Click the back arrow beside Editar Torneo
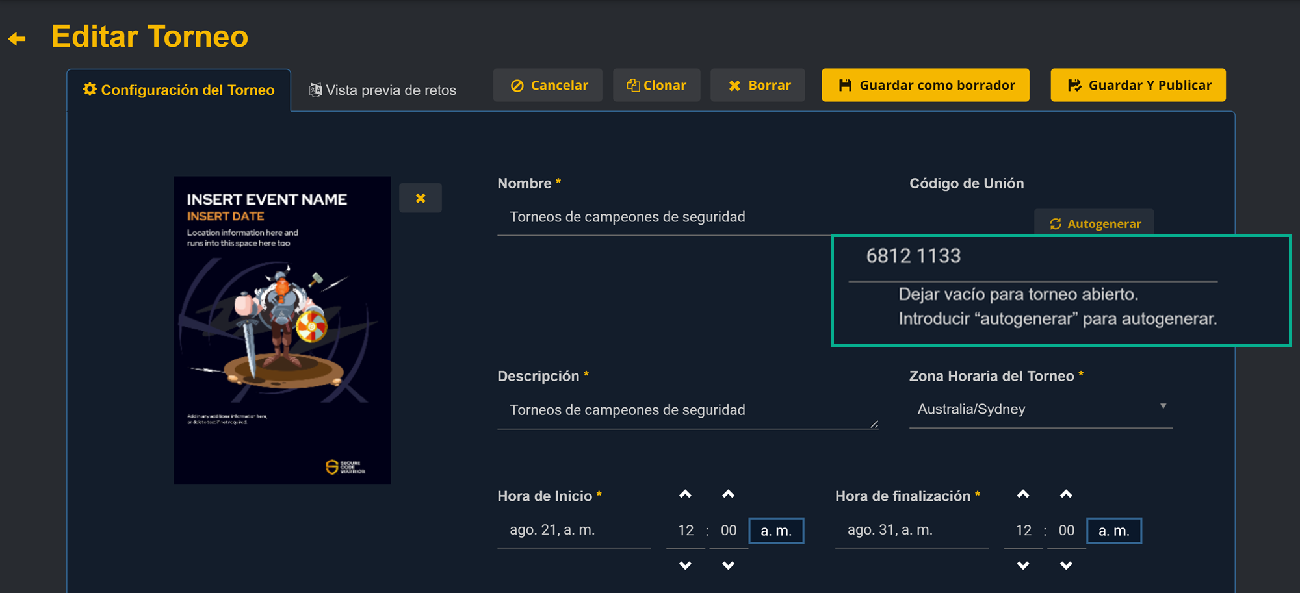 [18, 39]
